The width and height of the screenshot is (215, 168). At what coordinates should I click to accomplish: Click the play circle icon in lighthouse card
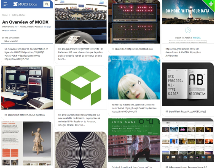tap(188, 30)
